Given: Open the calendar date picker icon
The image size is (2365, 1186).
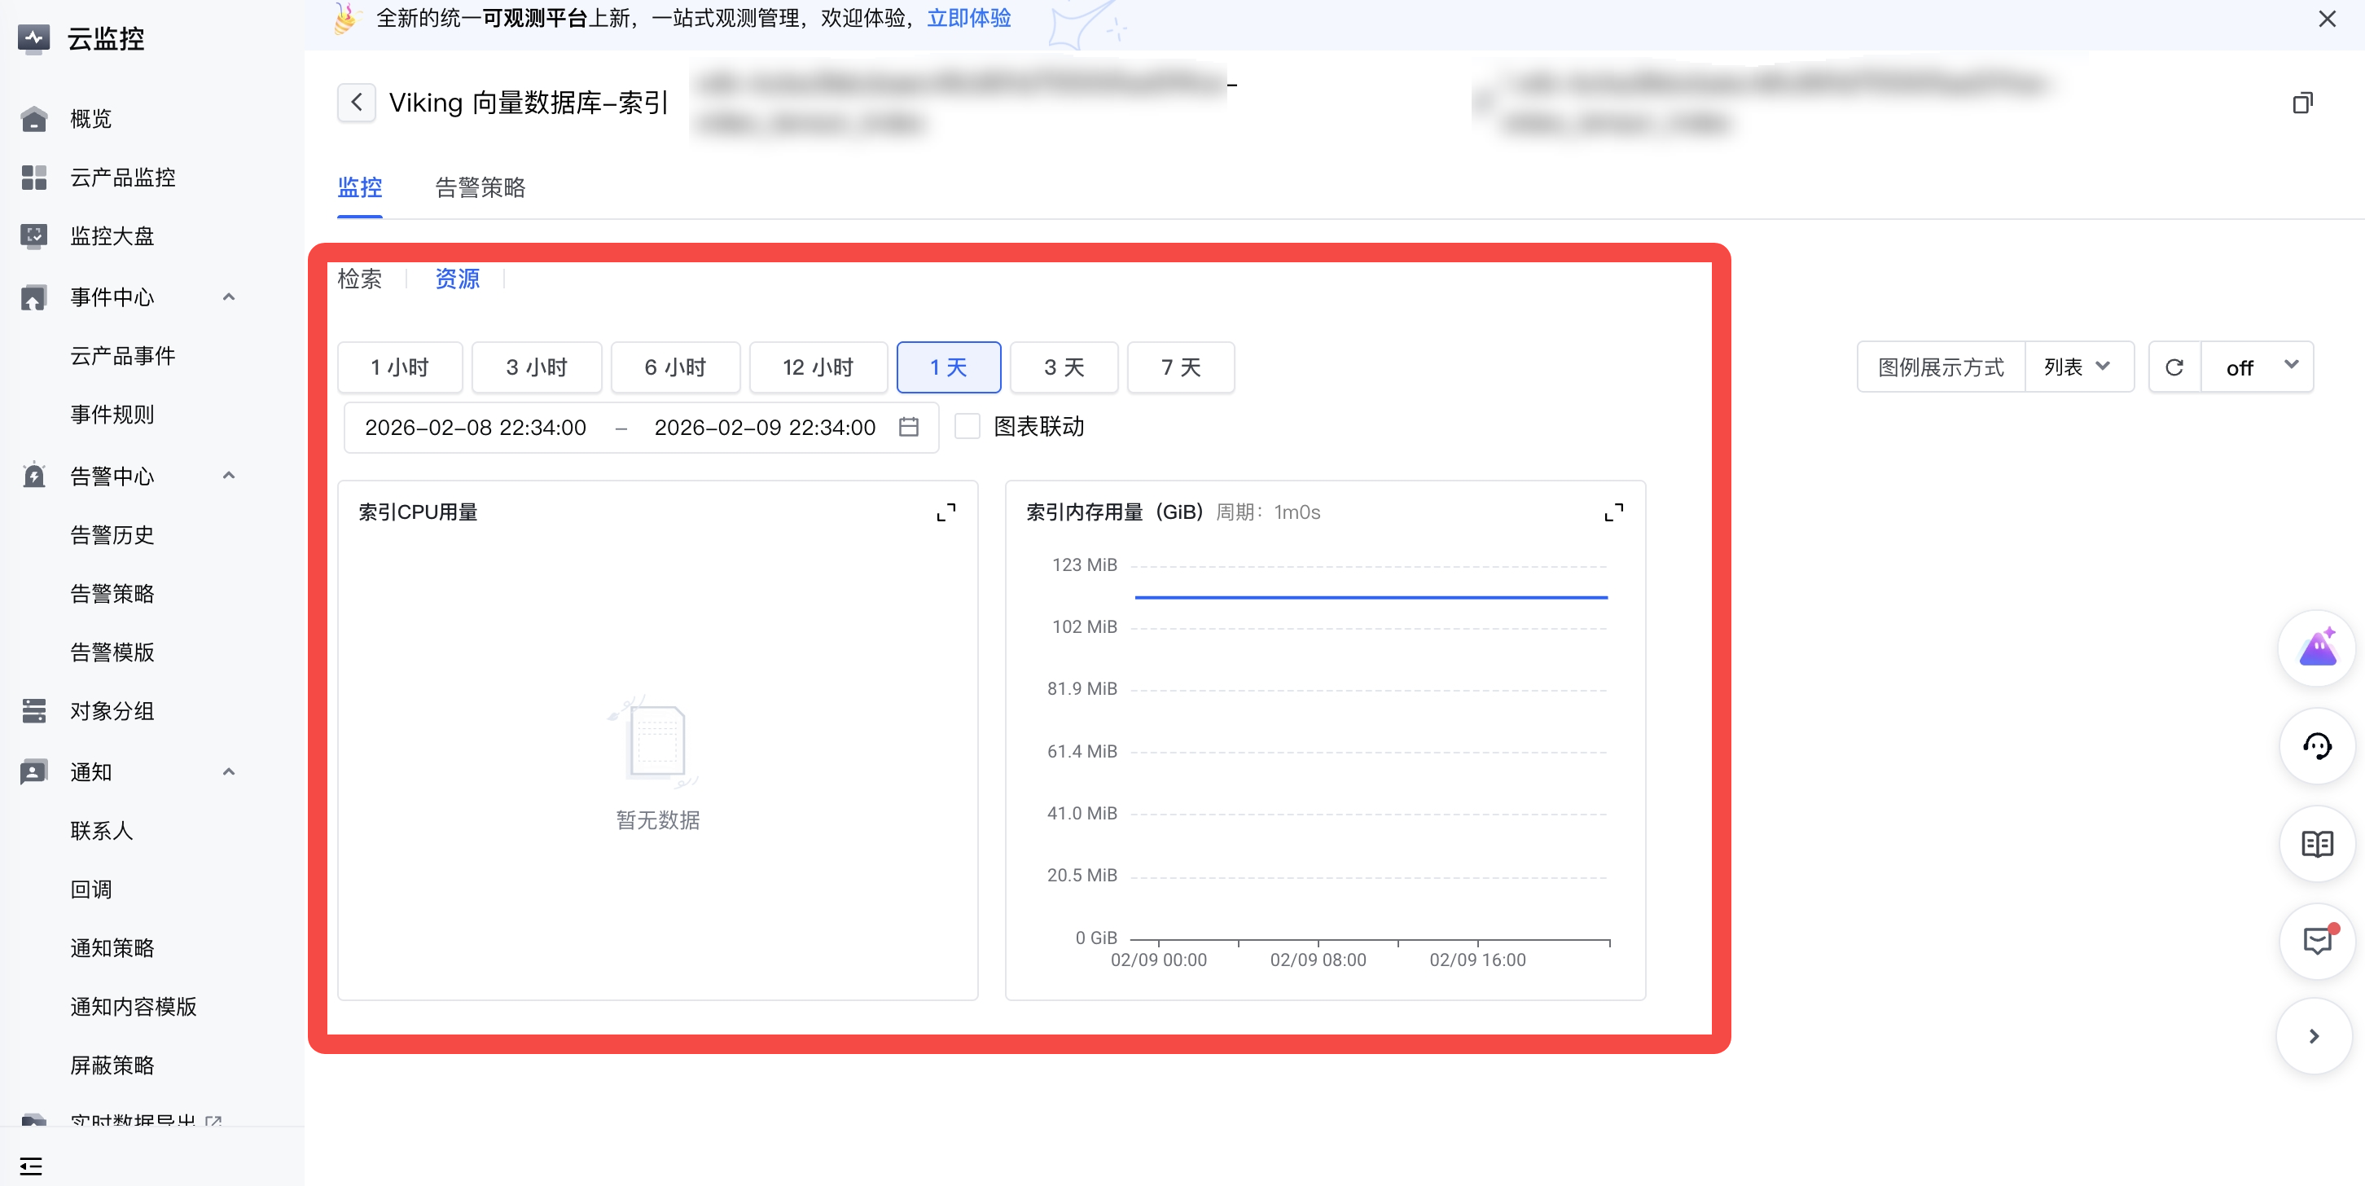Looking at the screenshot, I should [908, 427].
